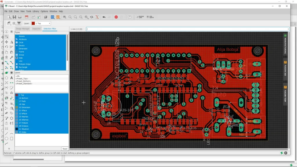Viewport: 297px width, 167px height.
Task: Select the Route airwire tool
Action: (x=6, y=63)
